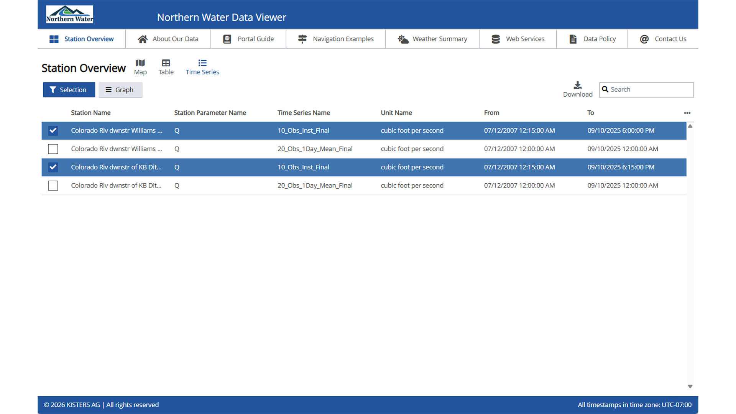Click 09/10/2025 6:15:00 PM cell

[621, 168]
